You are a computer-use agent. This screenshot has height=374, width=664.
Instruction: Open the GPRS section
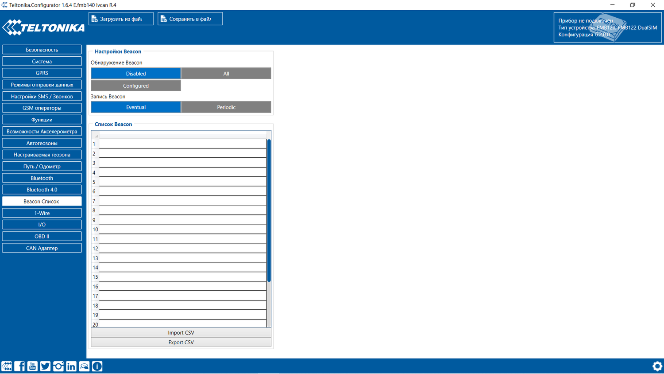(x=42, y=73)
